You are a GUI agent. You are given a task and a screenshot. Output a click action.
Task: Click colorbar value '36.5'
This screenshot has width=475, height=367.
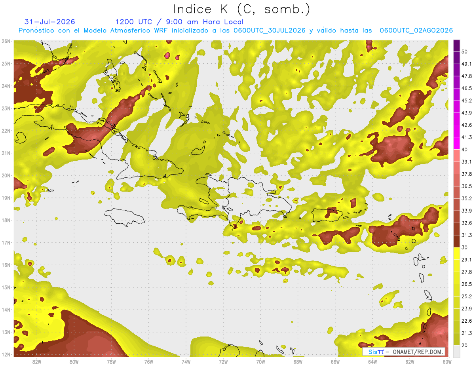(467, 186)
